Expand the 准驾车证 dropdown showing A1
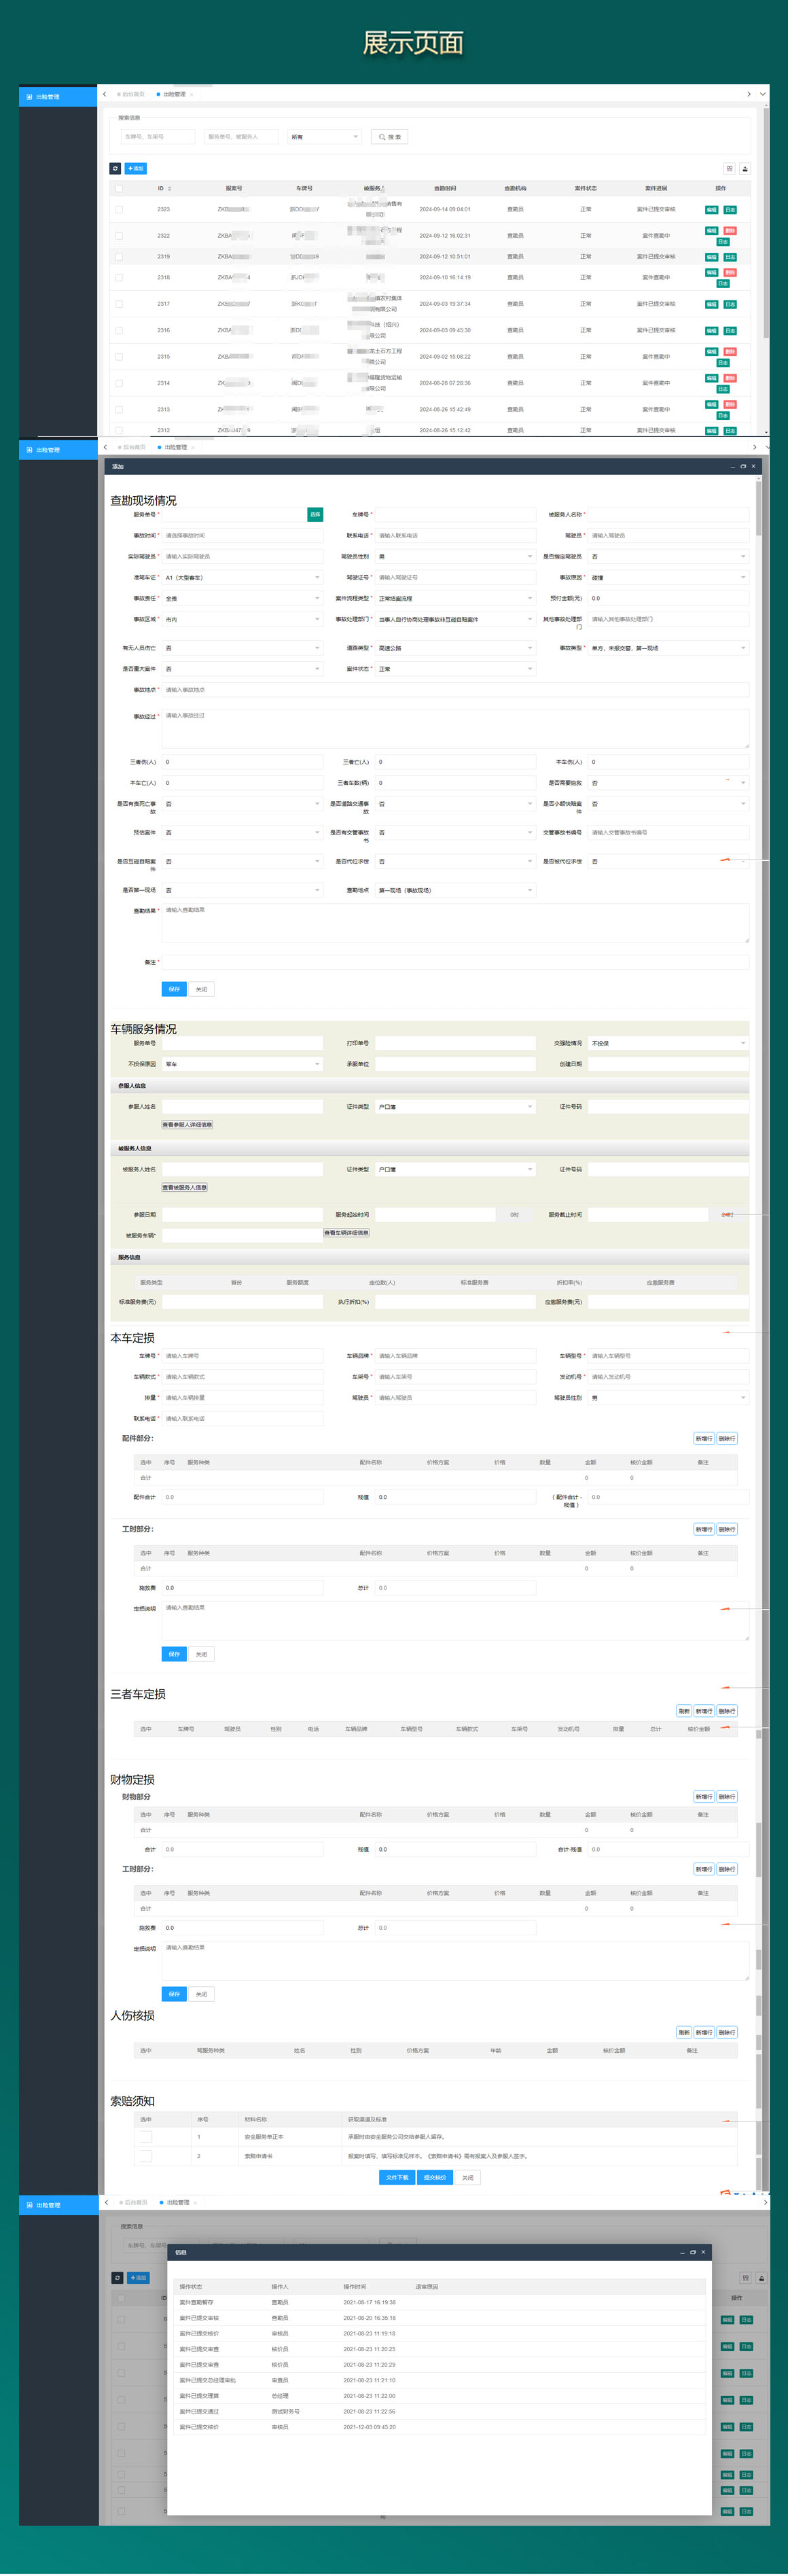The image size is (788, 2576). click(241, 577)
